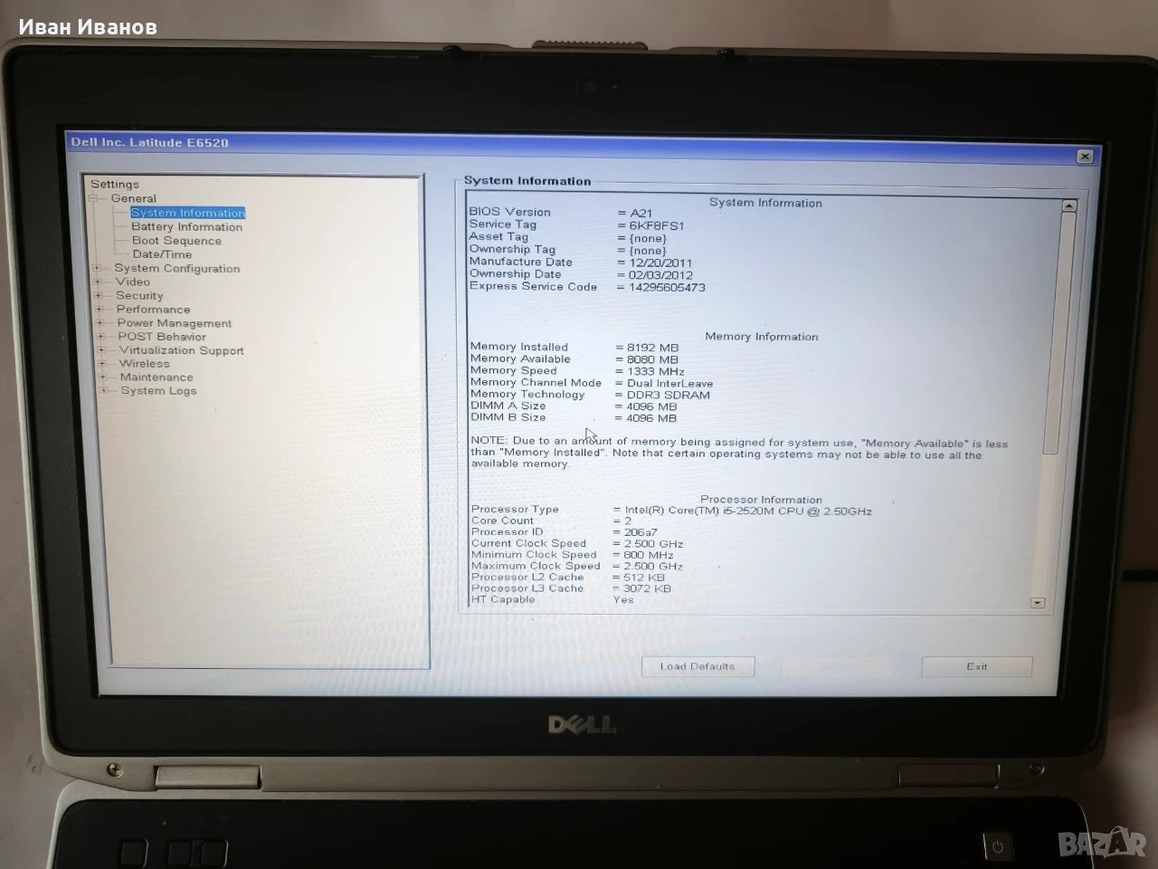The image size is (1158, 869).
Task: Click the Ownership Date value 02/03/2012
Action: pyautogui.click(x=660, y=275)
